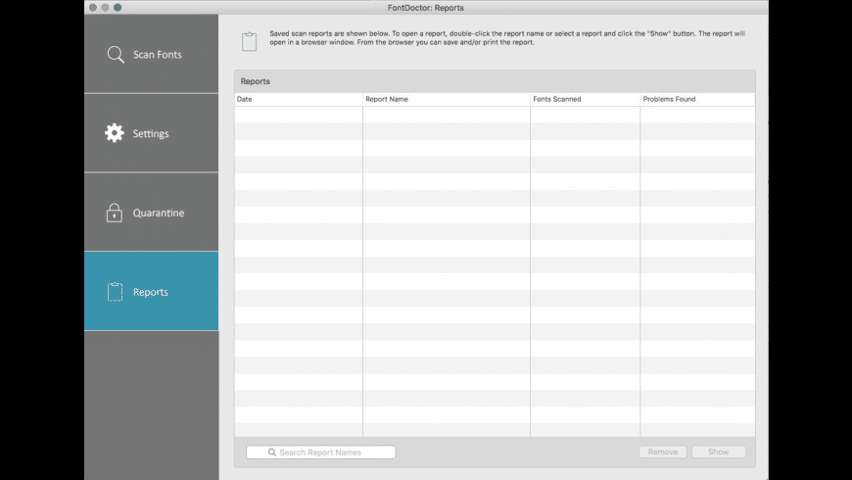Sort reports by Date column
Image resolution: width=852 pixels, height=480 pixels.
point(299,99)
